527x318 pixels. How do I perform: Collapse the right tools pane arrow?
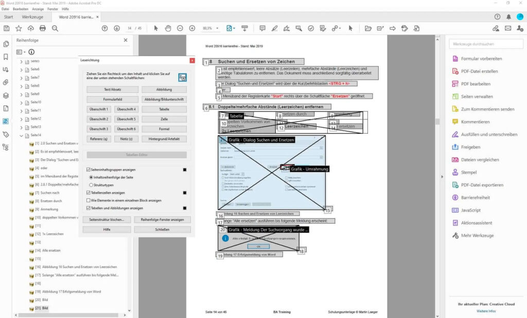(x=442, y=176)
